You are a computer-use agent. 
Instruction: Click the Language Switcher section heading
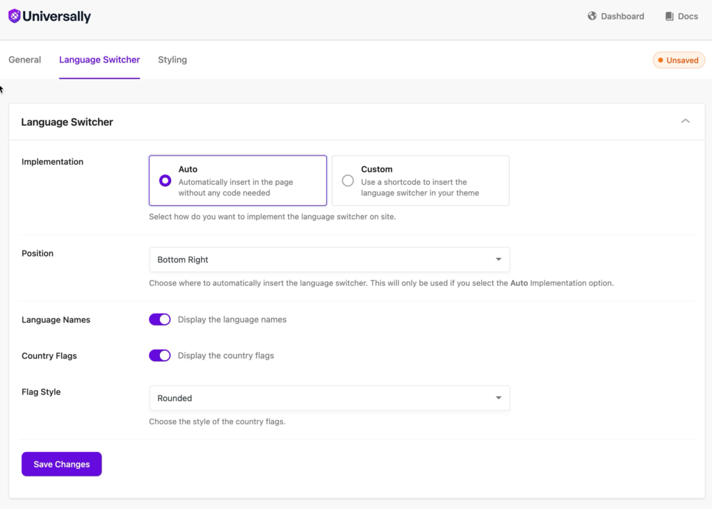(x=67, y=122)
